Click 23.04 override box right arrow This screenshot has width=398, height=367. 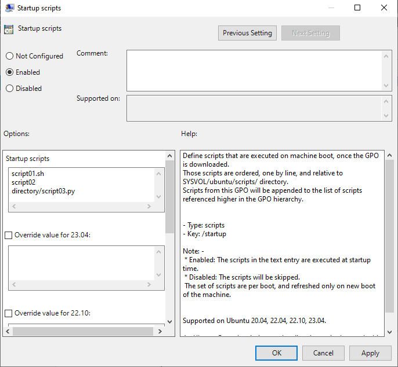pyautogui.click(x=149, y=284)
